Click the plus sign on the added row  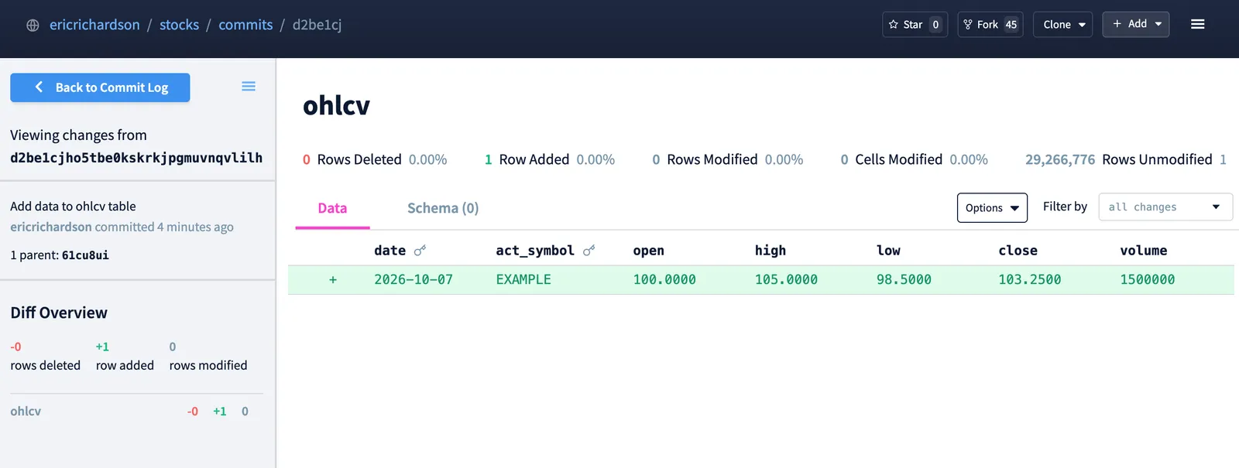333,280
